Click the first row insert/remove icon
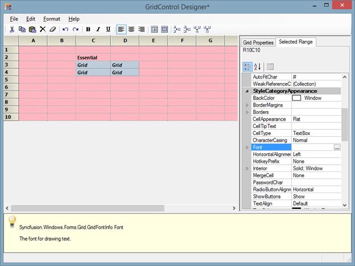The height and width of the screenshot is (266, 355). click(176, 29)
